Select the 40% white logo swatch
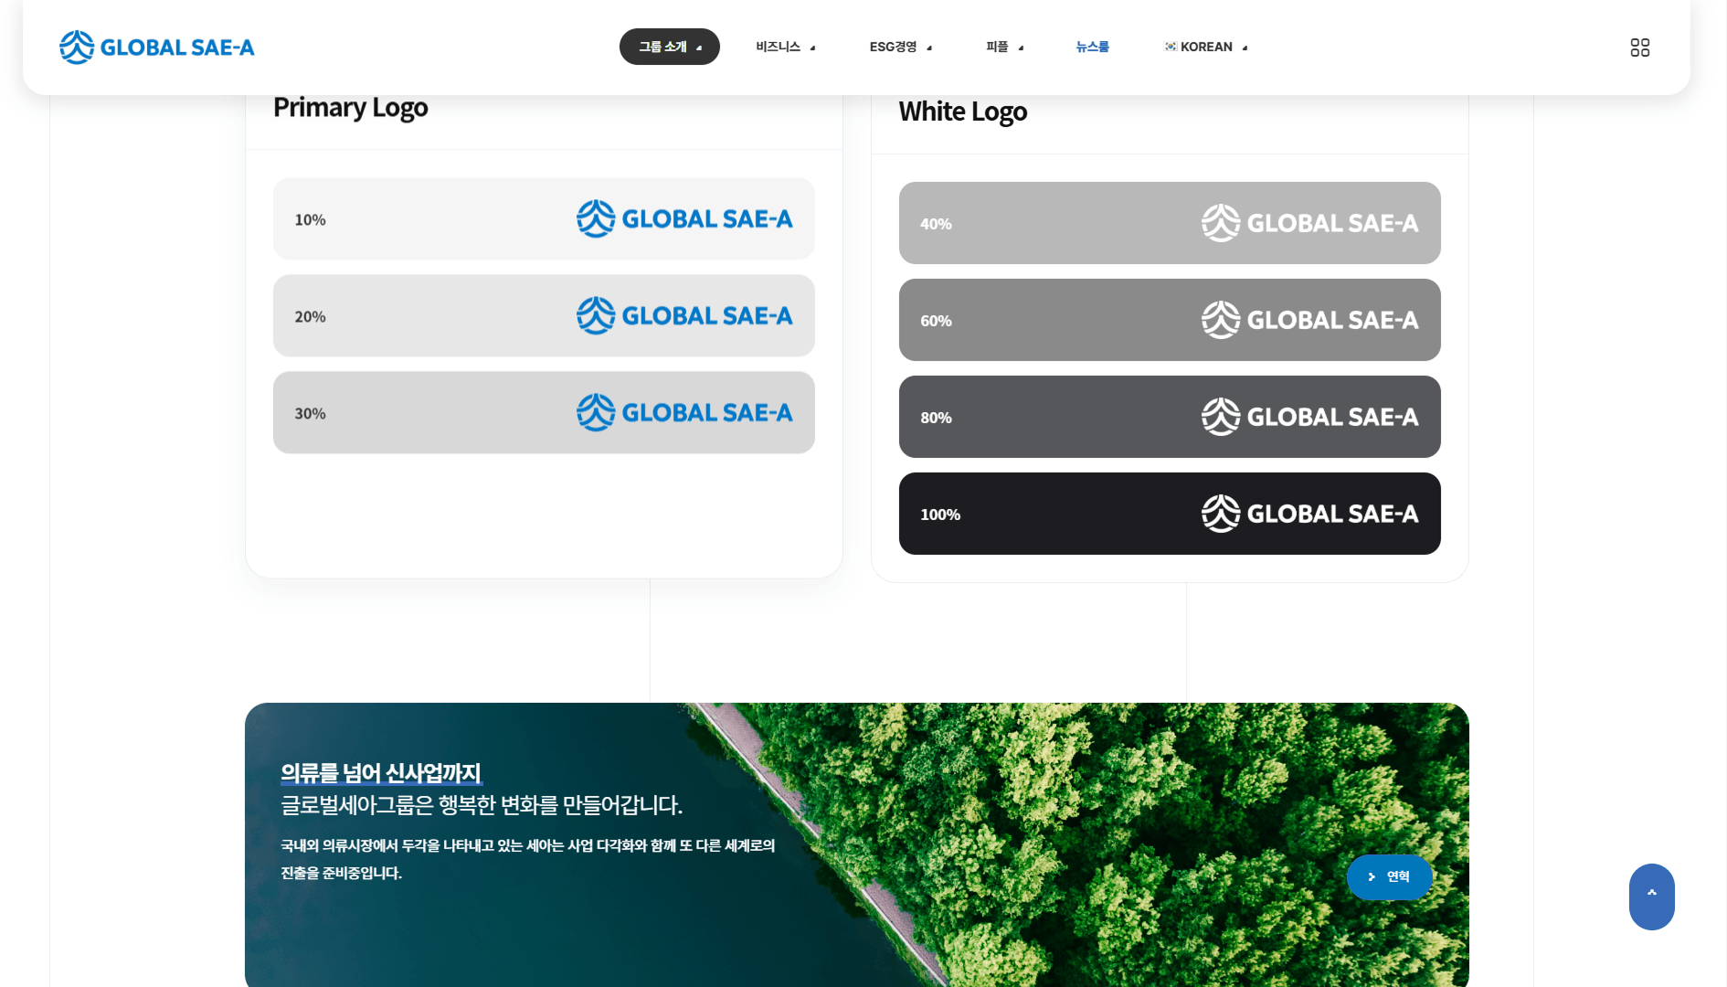Screen dimensions: 1727x987 pos(1170,223)
